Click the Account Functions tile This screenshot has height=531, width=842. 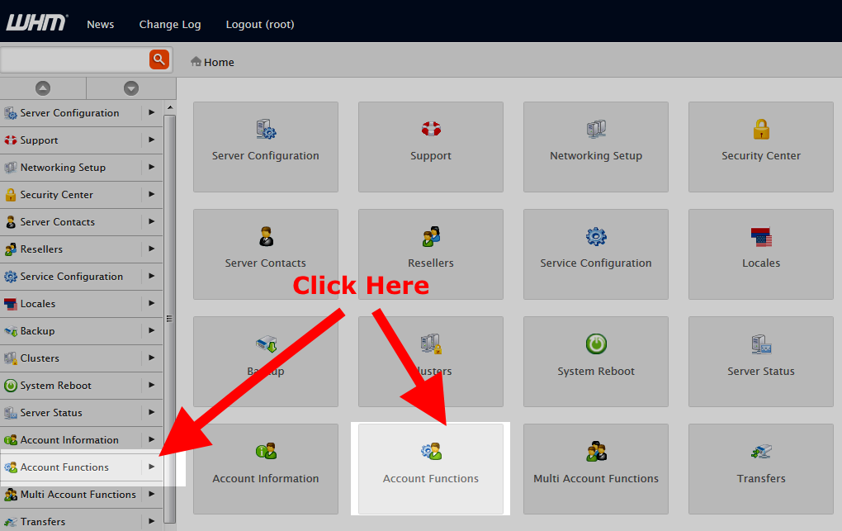click(x=431, y=468)
